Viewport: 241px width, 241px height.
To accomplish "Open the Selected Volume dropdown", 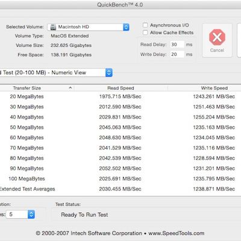I will [x=89, y=27].
